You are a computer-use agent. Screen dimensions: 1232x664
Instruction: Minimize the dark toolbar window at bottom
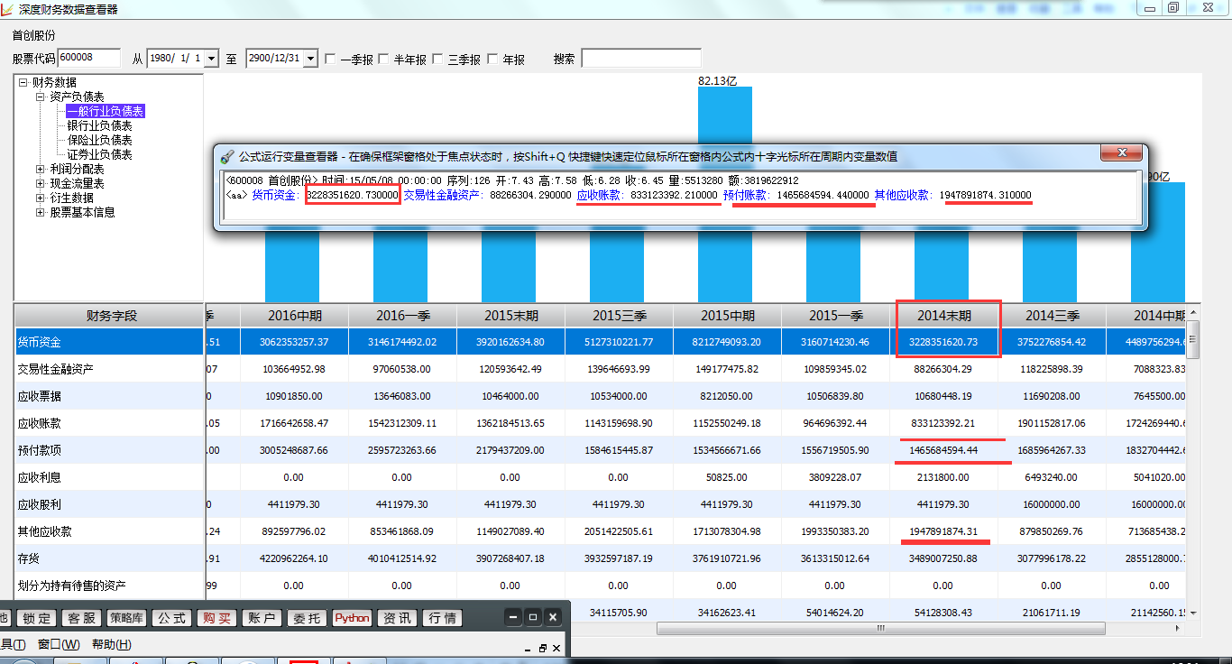[513, 617]
